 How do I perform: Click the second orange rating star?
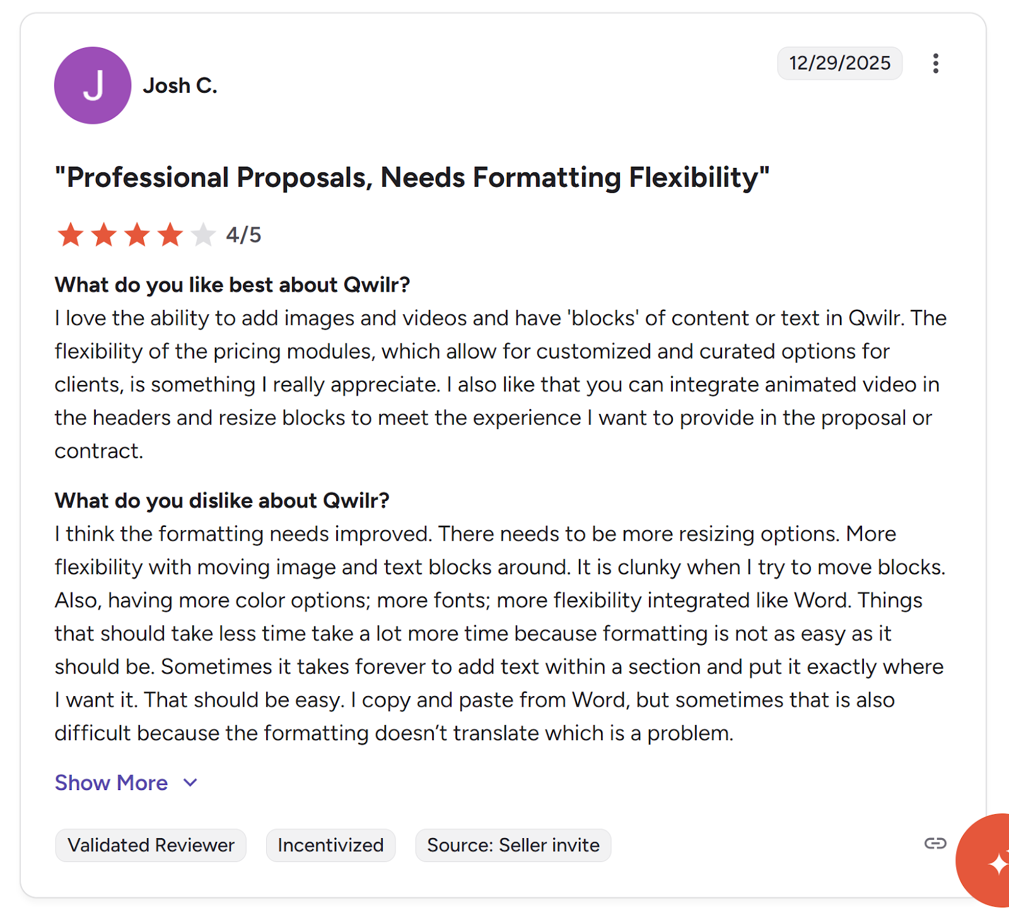[x=104, y=235]
